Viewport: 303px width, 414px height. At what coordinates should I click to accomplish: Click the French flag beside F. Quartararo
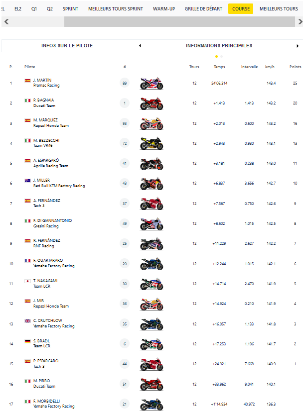tap(27, 261)
